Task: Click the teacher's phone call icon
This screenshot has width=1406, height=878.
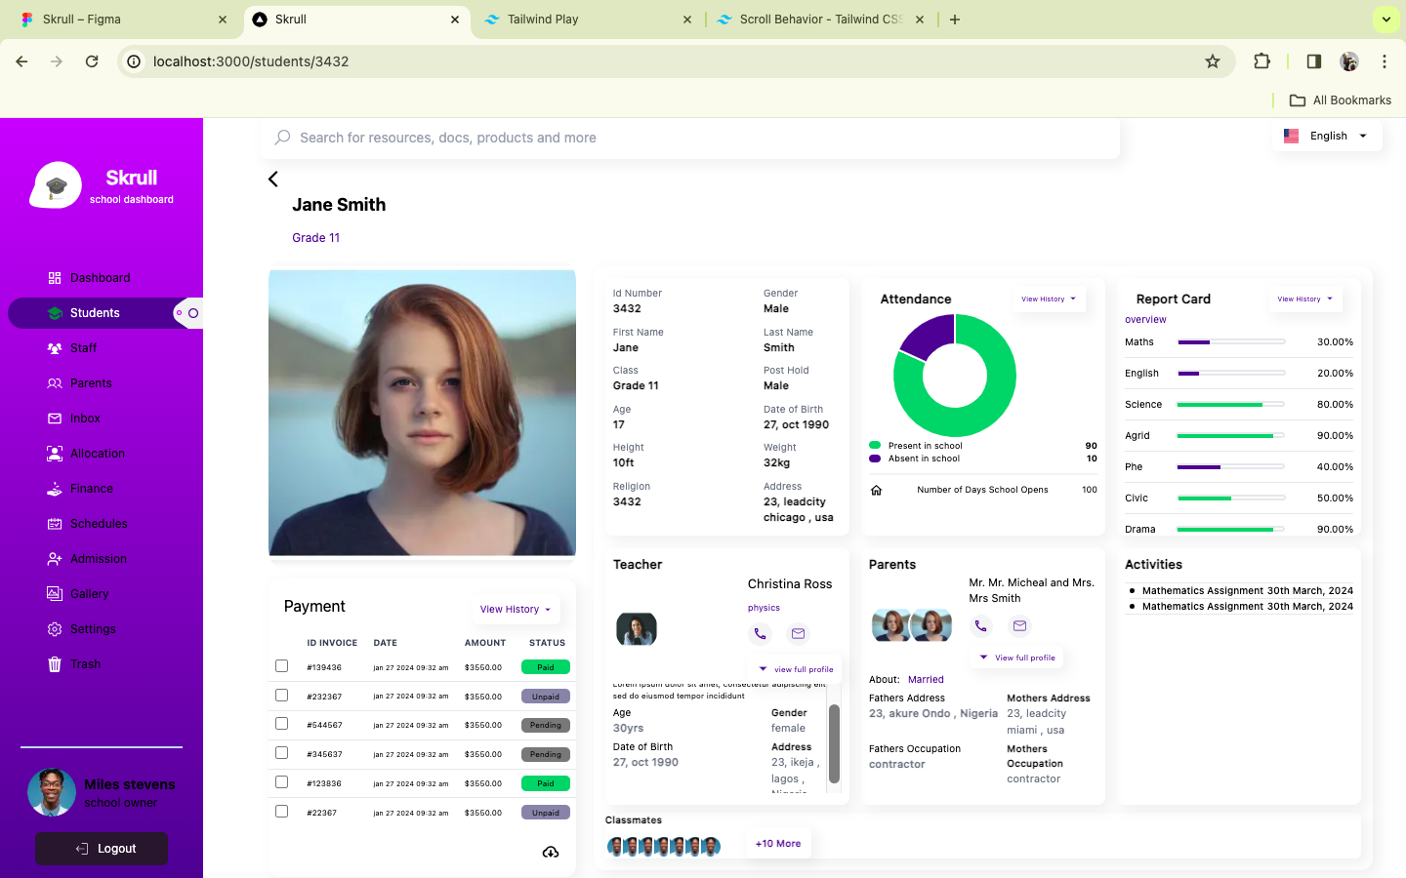Action: click(760, 633)
